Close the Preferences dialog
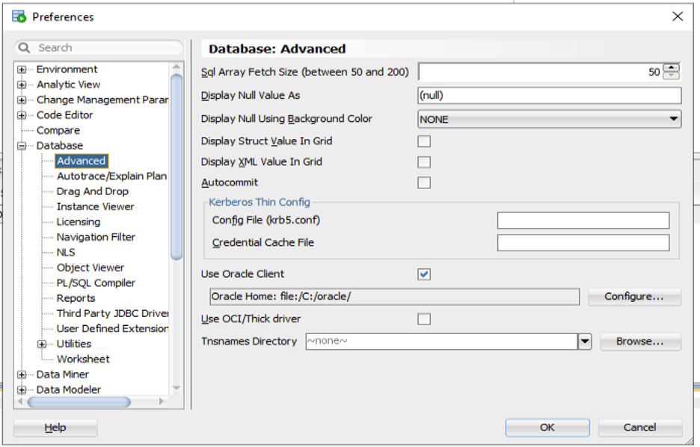This screenshot has height=447, width=700. tap(678, 16)
